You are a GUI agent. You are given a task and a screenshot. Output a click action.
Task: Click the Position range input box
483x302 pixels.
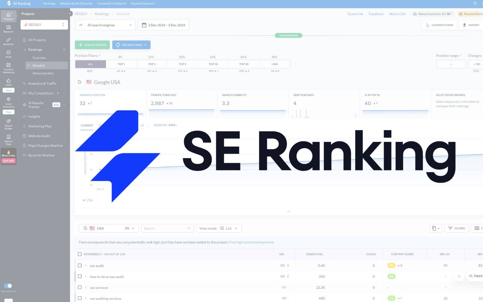(x=451, y=64)
